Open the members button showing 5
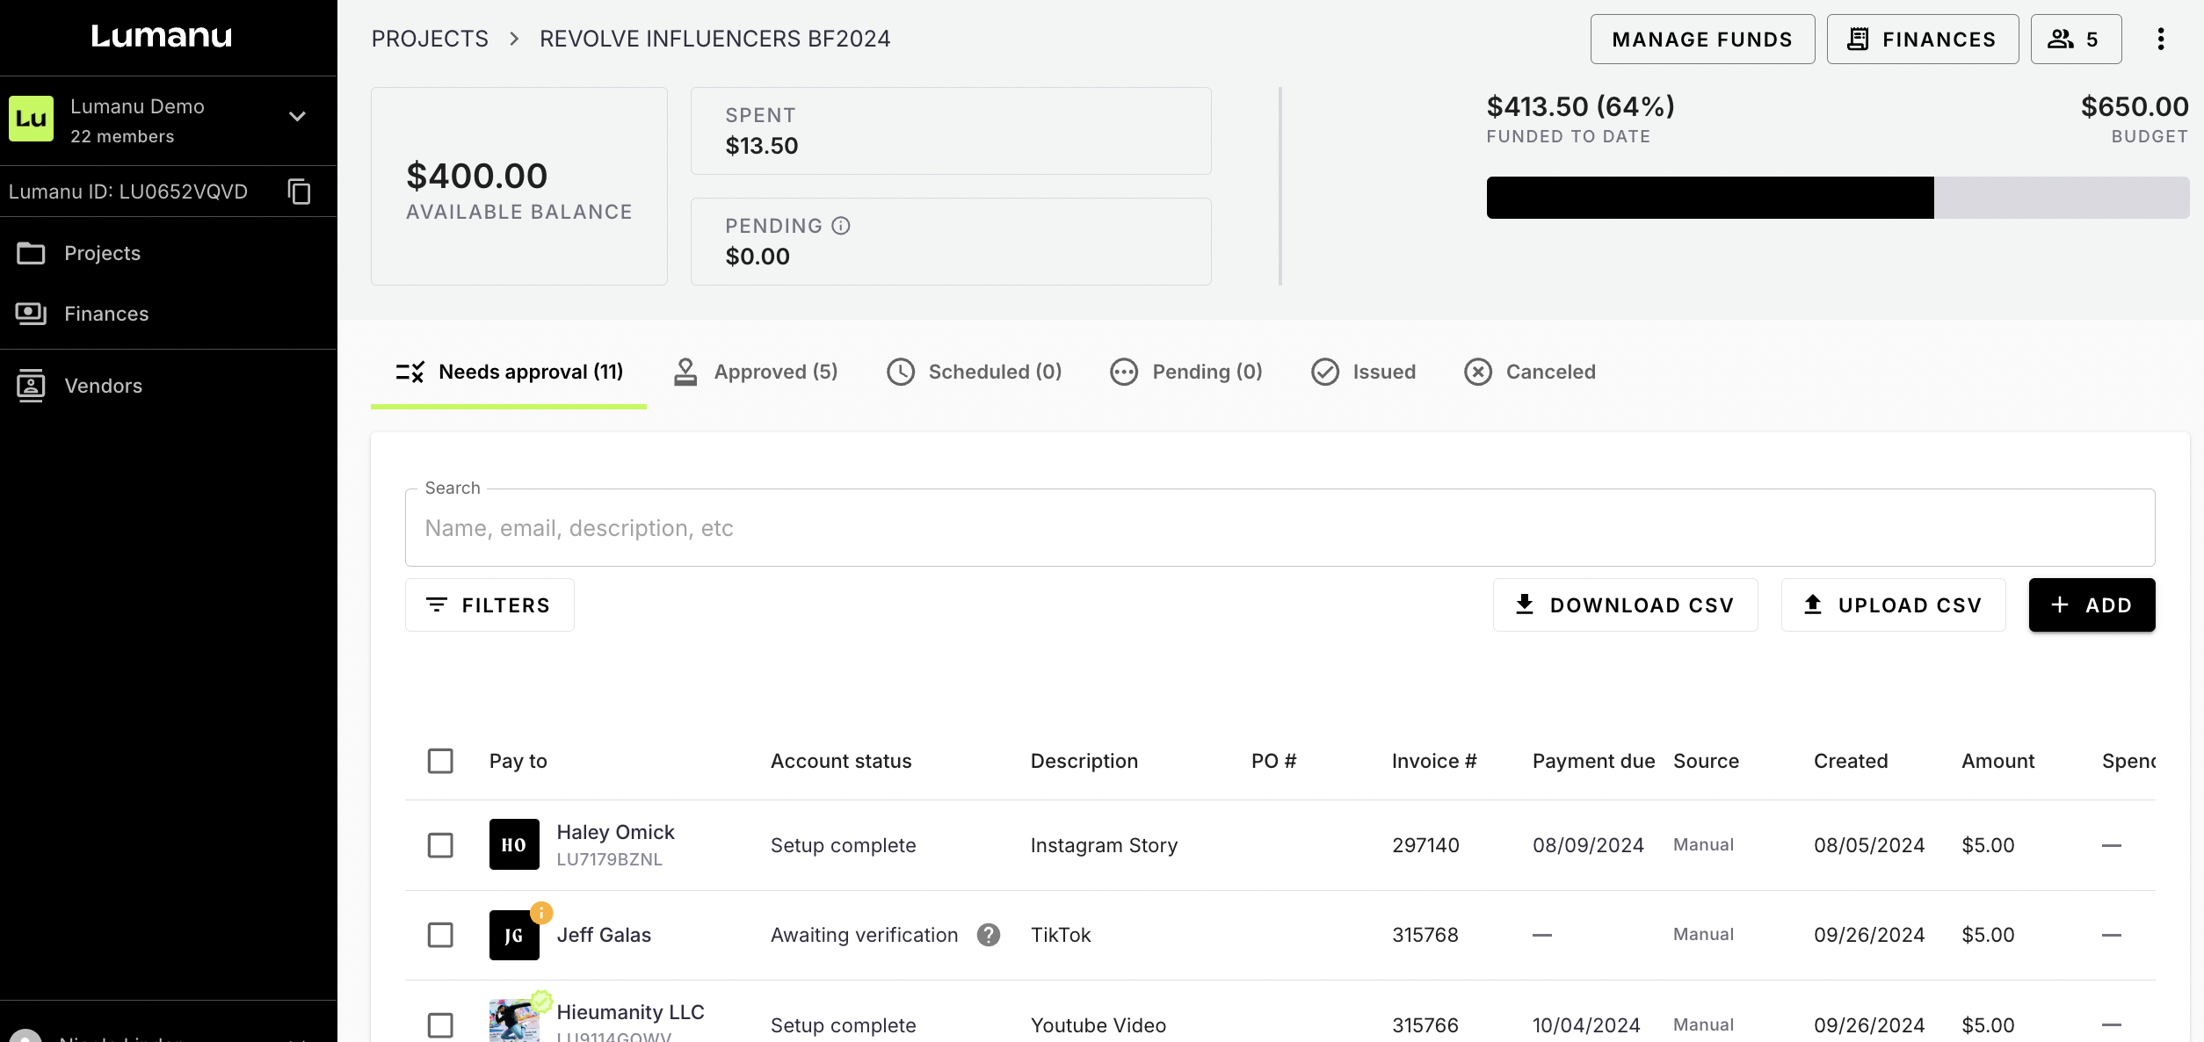This screenshot has height=1042, width=2204. [x=2075, y=39]
